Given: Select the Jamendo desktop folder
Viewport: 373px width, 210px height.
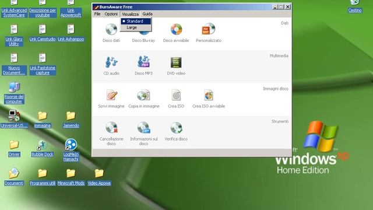Looking at the screenshot, I should [71, 120].
